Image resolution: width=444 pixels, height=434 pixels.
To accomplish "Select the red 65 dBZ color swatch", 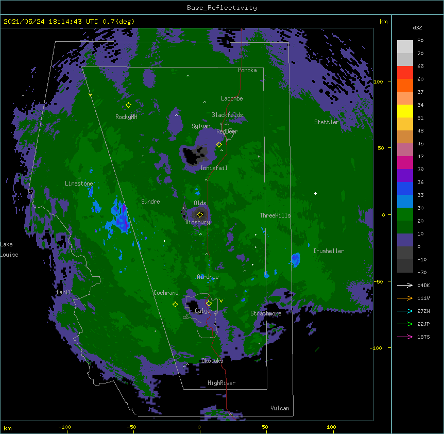I will coord(405,72).
